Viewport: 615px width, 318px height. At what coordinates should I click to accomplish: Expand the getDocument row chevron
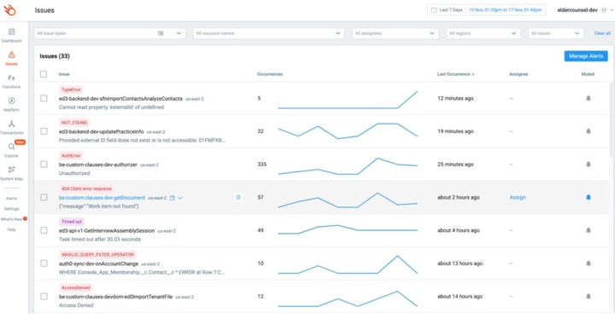(x=180, y=198)
